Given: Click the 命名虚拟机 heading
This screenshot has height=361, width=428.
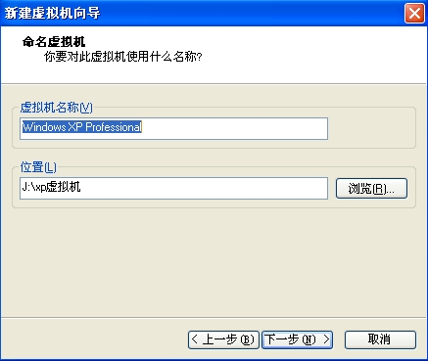Looking at the screenshot, I should [54, 42].
